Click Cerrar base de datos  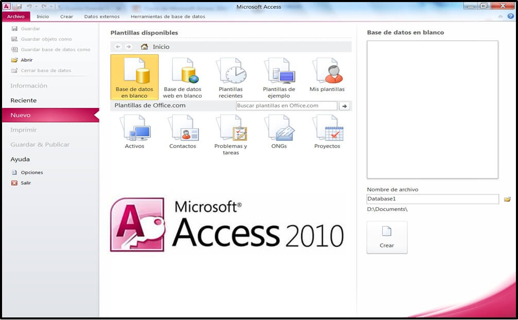pyautogui.click(x=41, y=70)
